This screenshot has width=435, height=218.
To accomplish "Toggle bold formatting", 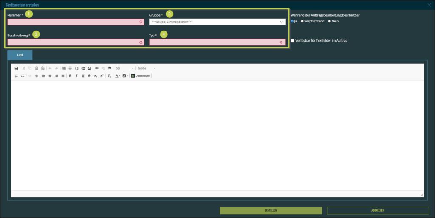I will (70, 76).
